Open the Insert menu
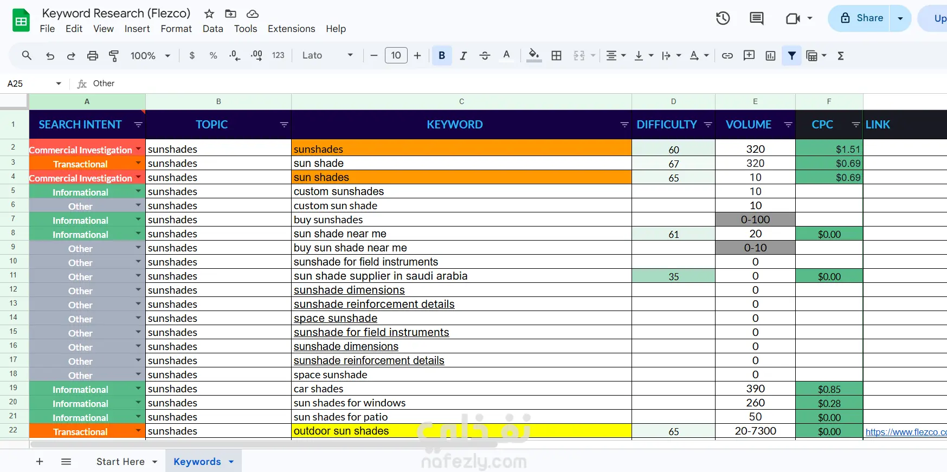This screenshot has width=947, height=472. (x=137, y=29)
